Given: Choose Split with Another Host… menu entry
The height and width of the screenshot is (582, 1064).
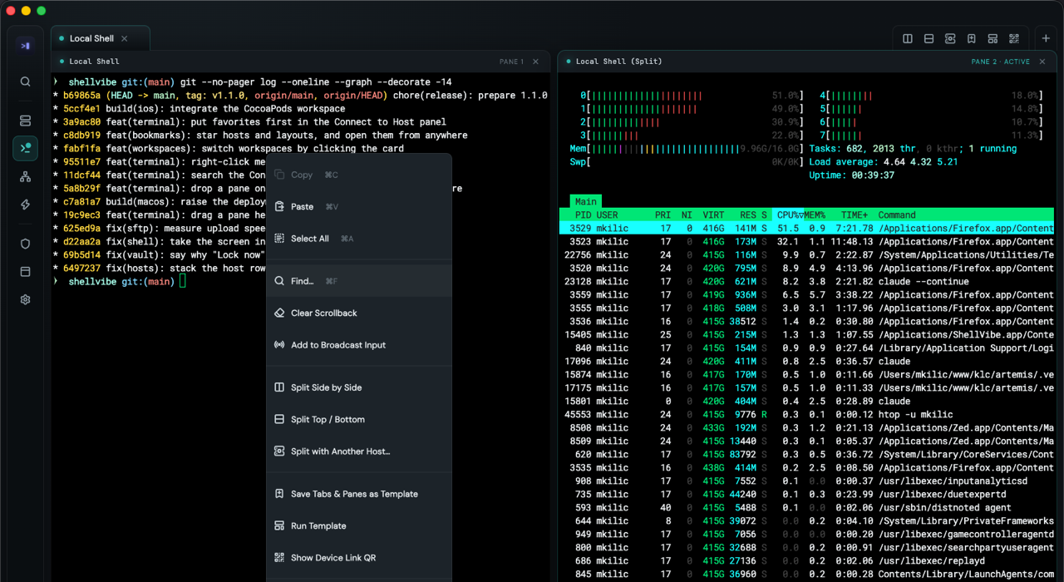Looking at the screenshot, I should [x=359, y=451].
